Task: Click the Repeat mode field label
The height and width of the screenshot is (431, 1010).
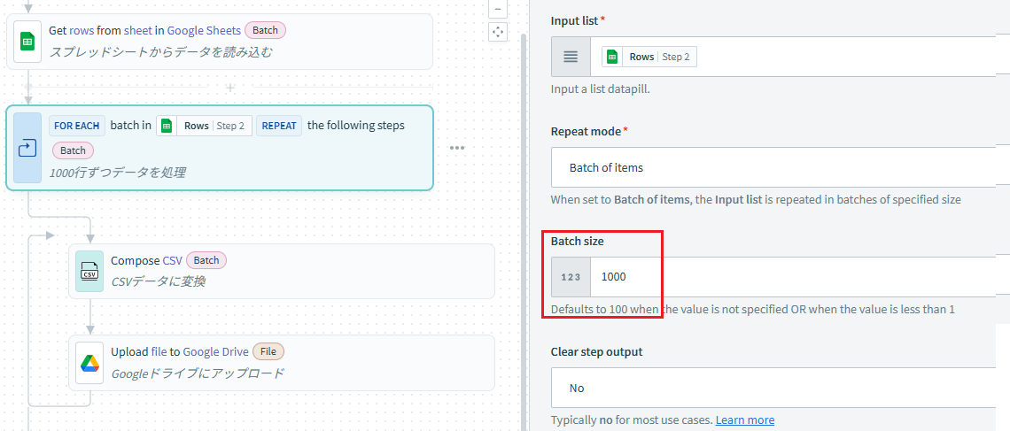Action: click(x=587, y=131)
